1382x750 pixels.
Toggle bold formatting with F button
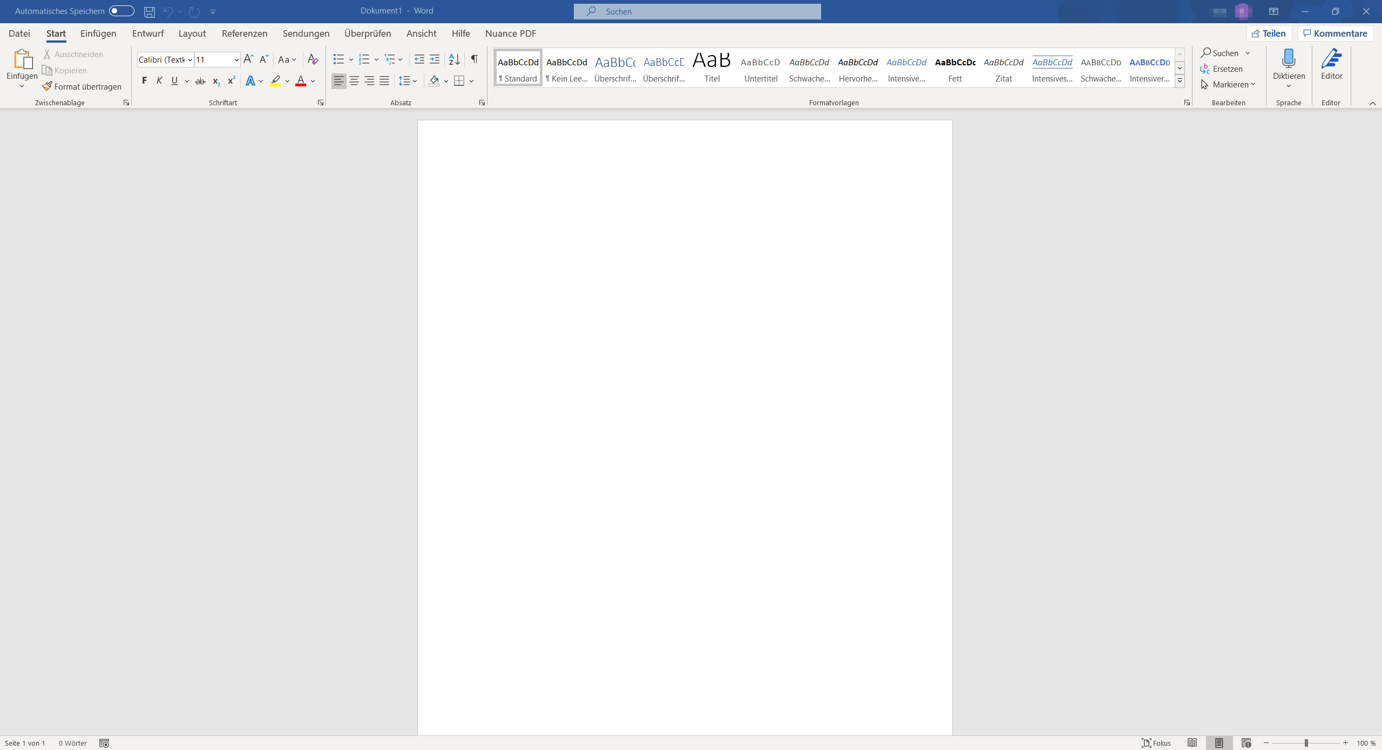click(144, 81)
